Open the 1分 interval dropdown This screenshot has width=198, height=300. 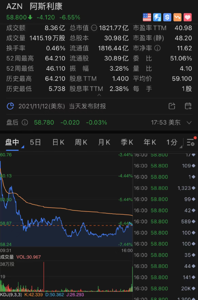[x=174, y=142]
